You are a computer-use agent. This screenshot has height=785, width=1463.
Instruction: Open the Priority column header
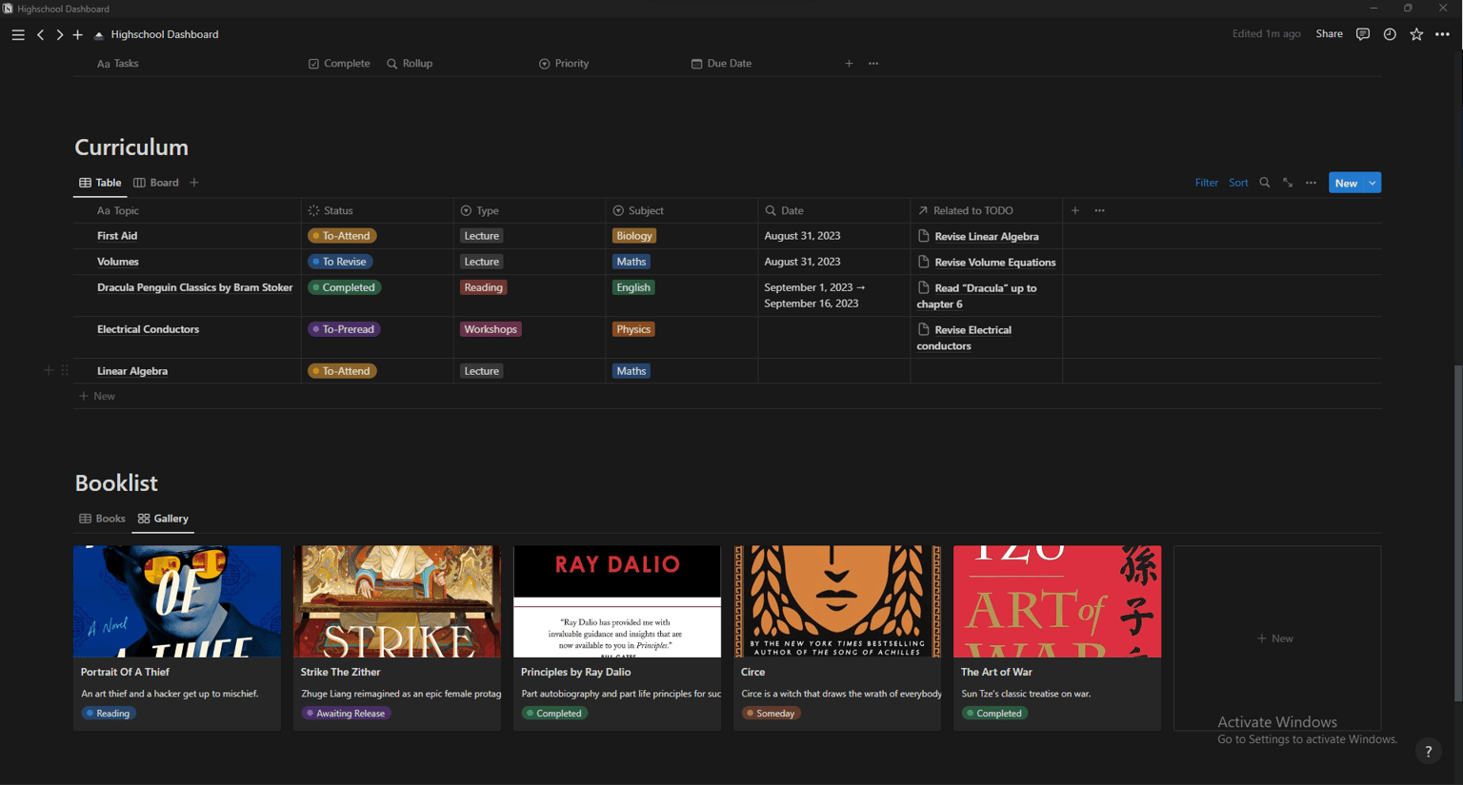(x=564, y=64)
